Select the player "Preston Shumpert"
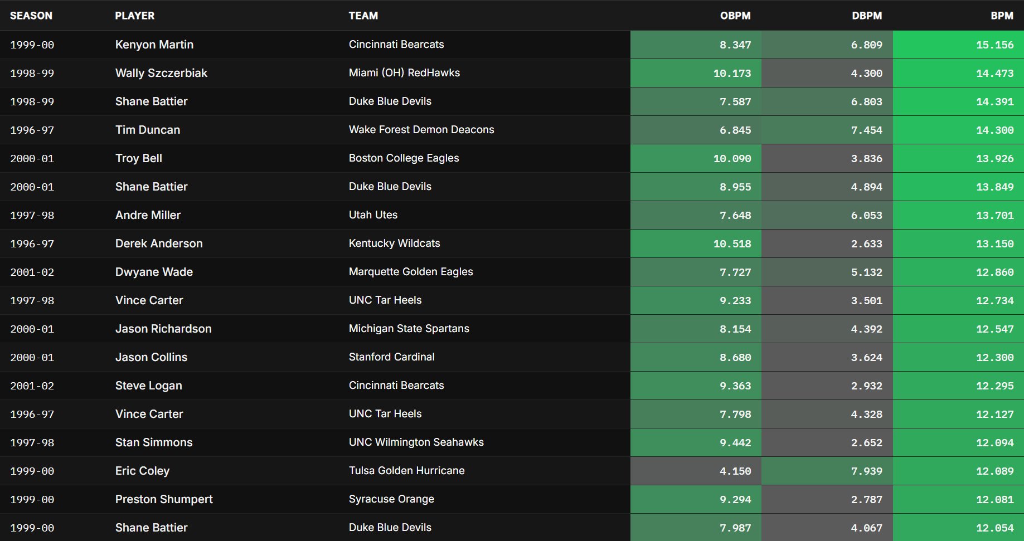This screenshot has height=541, width=1024. [164, 499]
